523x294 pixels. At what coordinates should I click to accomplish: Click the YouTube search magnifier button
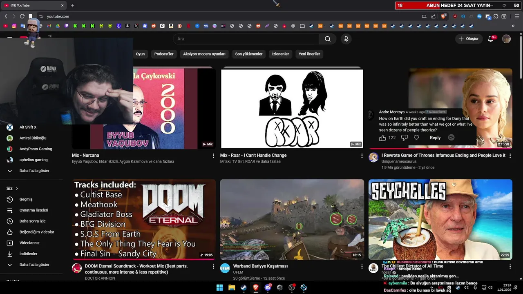[328, 39]
